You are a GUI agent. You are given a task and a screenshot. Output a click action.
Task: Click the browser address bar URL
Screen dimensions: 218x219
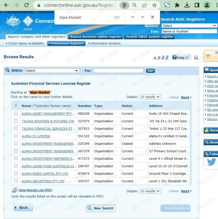coord(80,5)
